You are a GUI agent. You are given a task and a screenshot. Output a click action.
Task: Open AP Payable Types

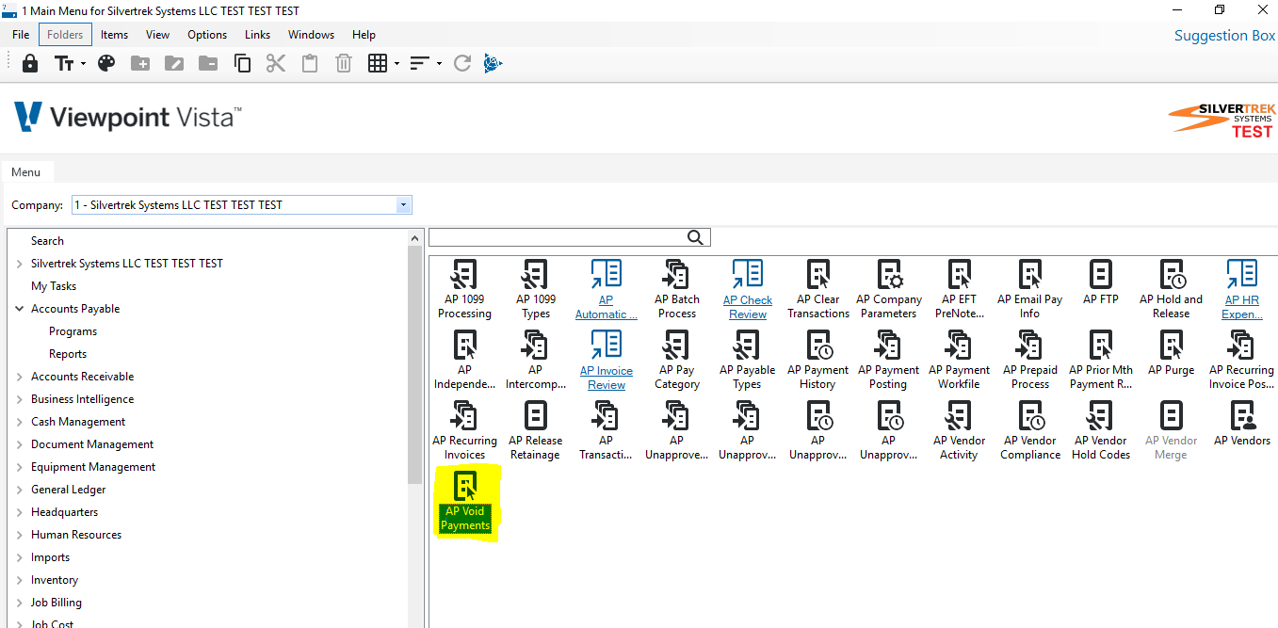pos(747,361)
